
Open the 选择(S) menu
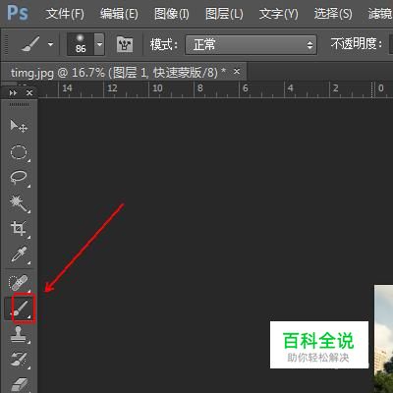point(333,14)
